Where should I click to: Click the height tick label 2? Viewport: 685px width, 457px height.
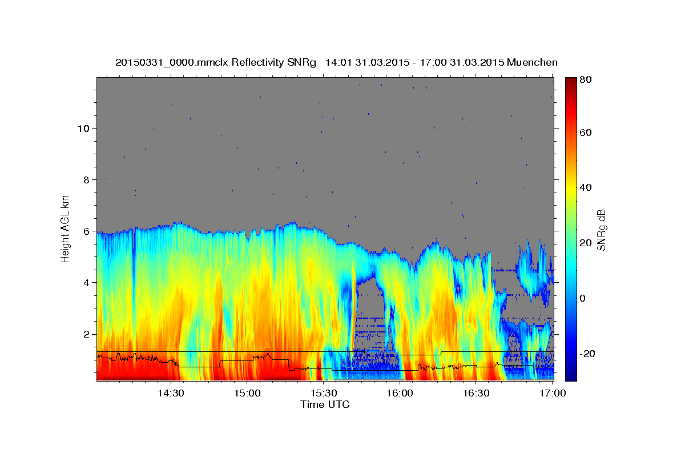click(x=88, y=334)
